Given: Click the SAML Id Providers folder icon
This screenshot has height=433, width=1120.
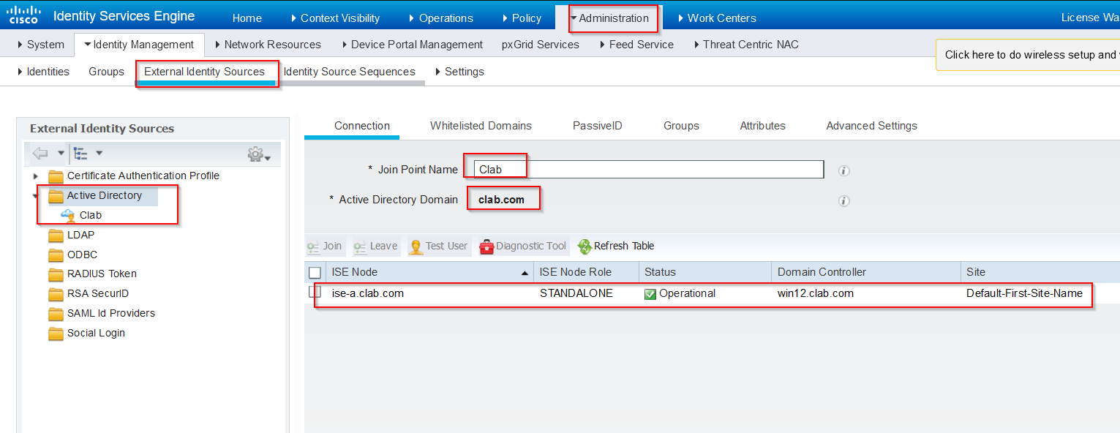Looking at the screenshot, I should click(56, 314).
